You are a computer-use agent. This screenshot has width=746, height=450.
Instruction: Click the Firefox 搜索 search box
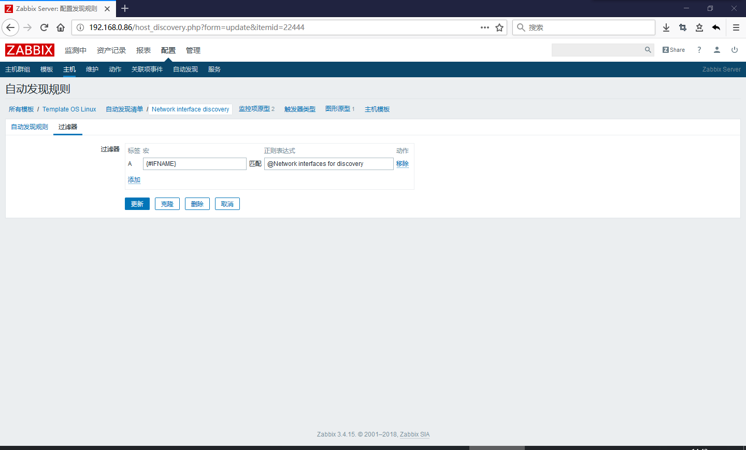coord(584,27)
